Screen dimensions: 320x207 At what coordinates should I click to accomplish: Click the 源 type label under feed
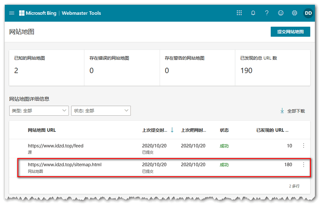pyautogui.click(x=30, y=152)
